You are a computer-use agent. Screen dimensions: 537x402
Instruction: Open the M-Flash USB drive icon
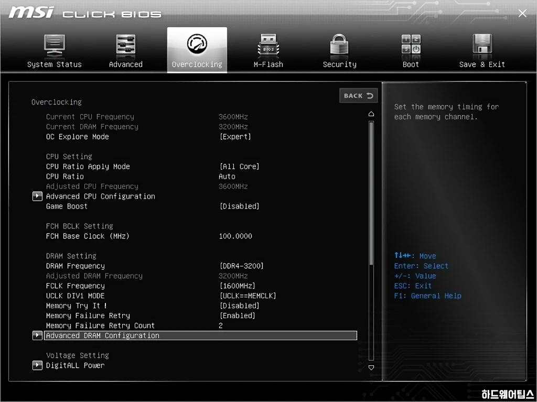(268, 45)
